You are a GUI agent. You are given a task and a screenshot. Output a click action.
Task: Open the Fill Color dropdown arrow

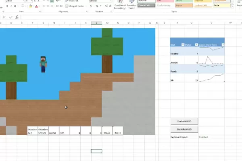(x=33, y=6)
